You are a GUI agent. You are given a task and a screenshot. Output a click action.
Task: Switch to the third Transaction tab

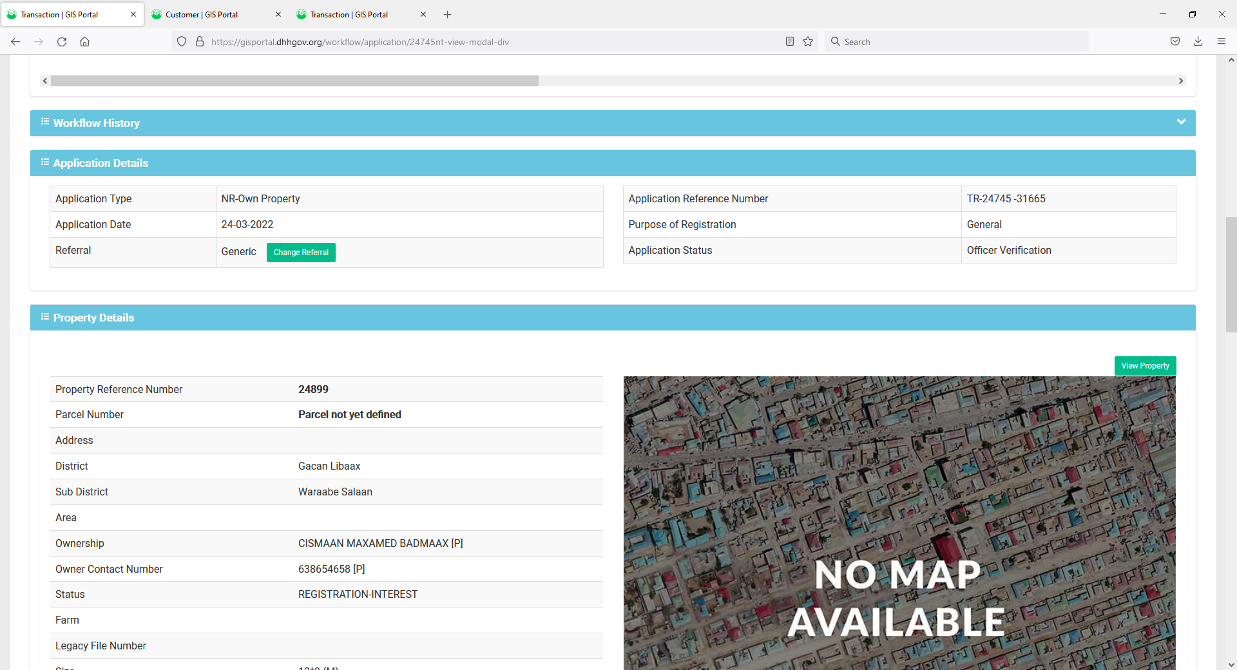pos(361,14)
